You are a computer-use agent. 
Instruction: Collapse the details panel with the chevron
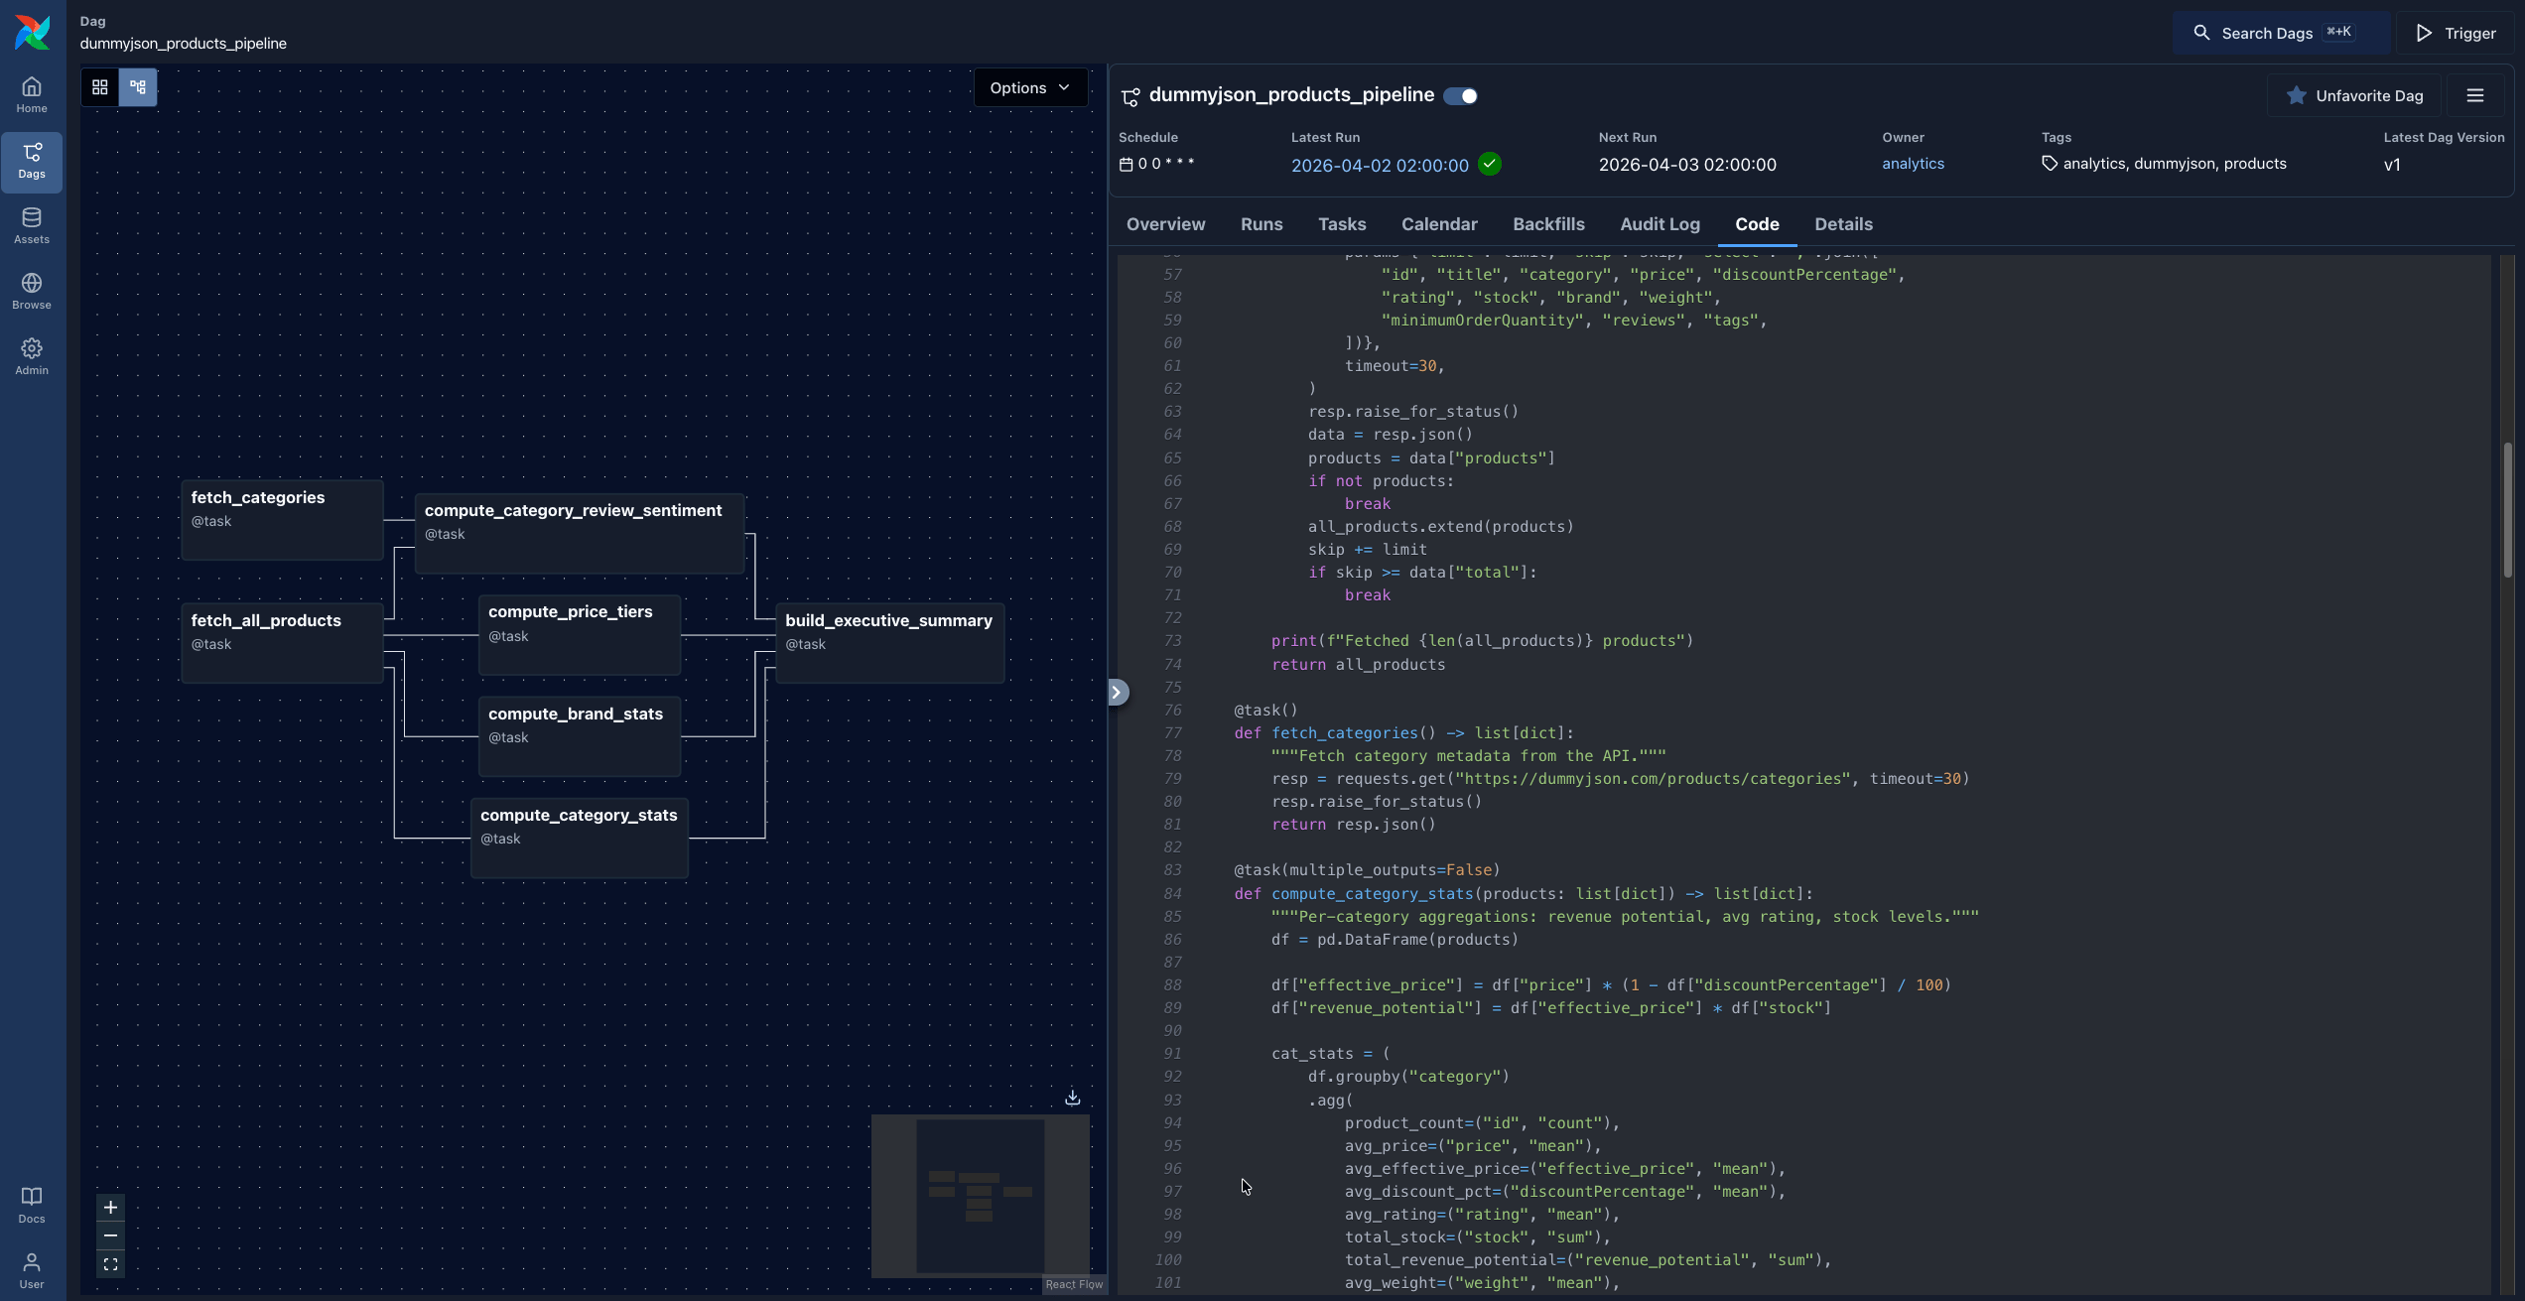[1118, 692]
